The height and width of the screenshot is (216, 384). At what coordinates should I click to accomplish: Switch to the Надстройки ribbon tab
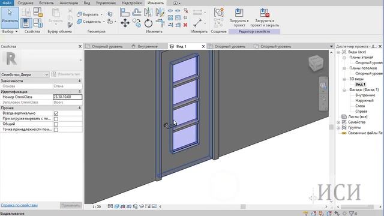pyautogui.click(x=131, y=3)
